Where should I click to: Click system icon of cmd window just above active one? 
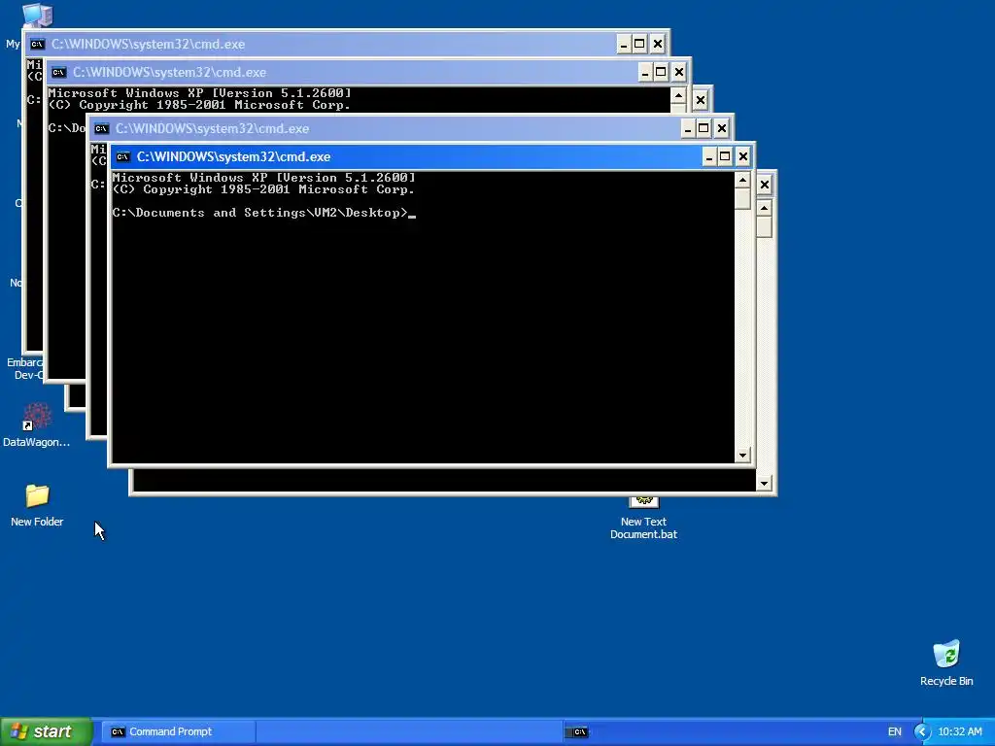[101, 129]
